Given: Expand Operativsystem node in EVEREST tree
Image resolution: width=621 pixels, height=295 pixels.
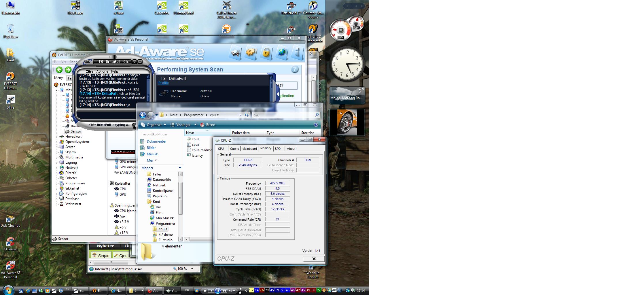Looking at the screenshot, I should (57, 142).
